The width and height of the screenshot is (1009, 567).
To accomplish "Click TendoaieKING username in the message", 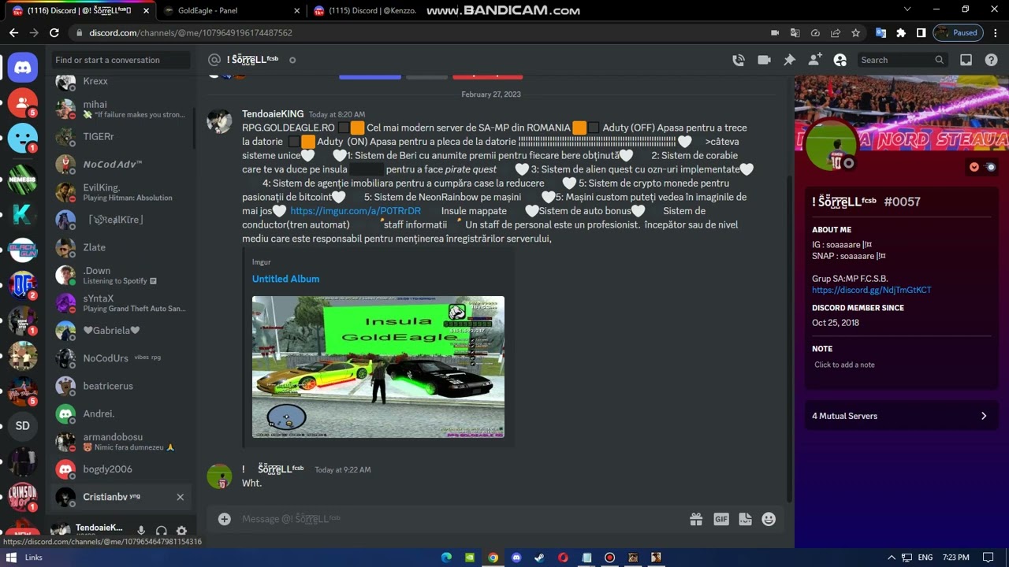I will pyautogui.click(x=273, y=114).
